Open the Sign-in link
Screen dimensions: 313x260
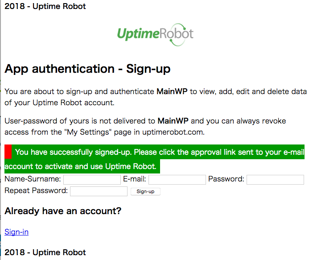click(x=16, y=232)
